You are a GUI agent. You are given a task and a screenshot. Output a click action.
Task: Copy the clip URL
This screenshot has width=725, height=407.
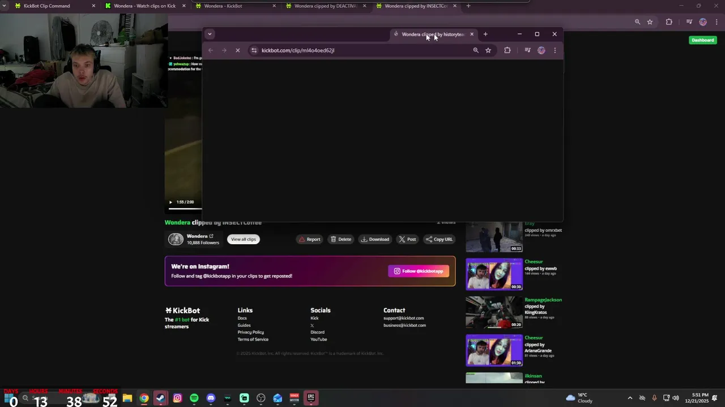[439, 239]
